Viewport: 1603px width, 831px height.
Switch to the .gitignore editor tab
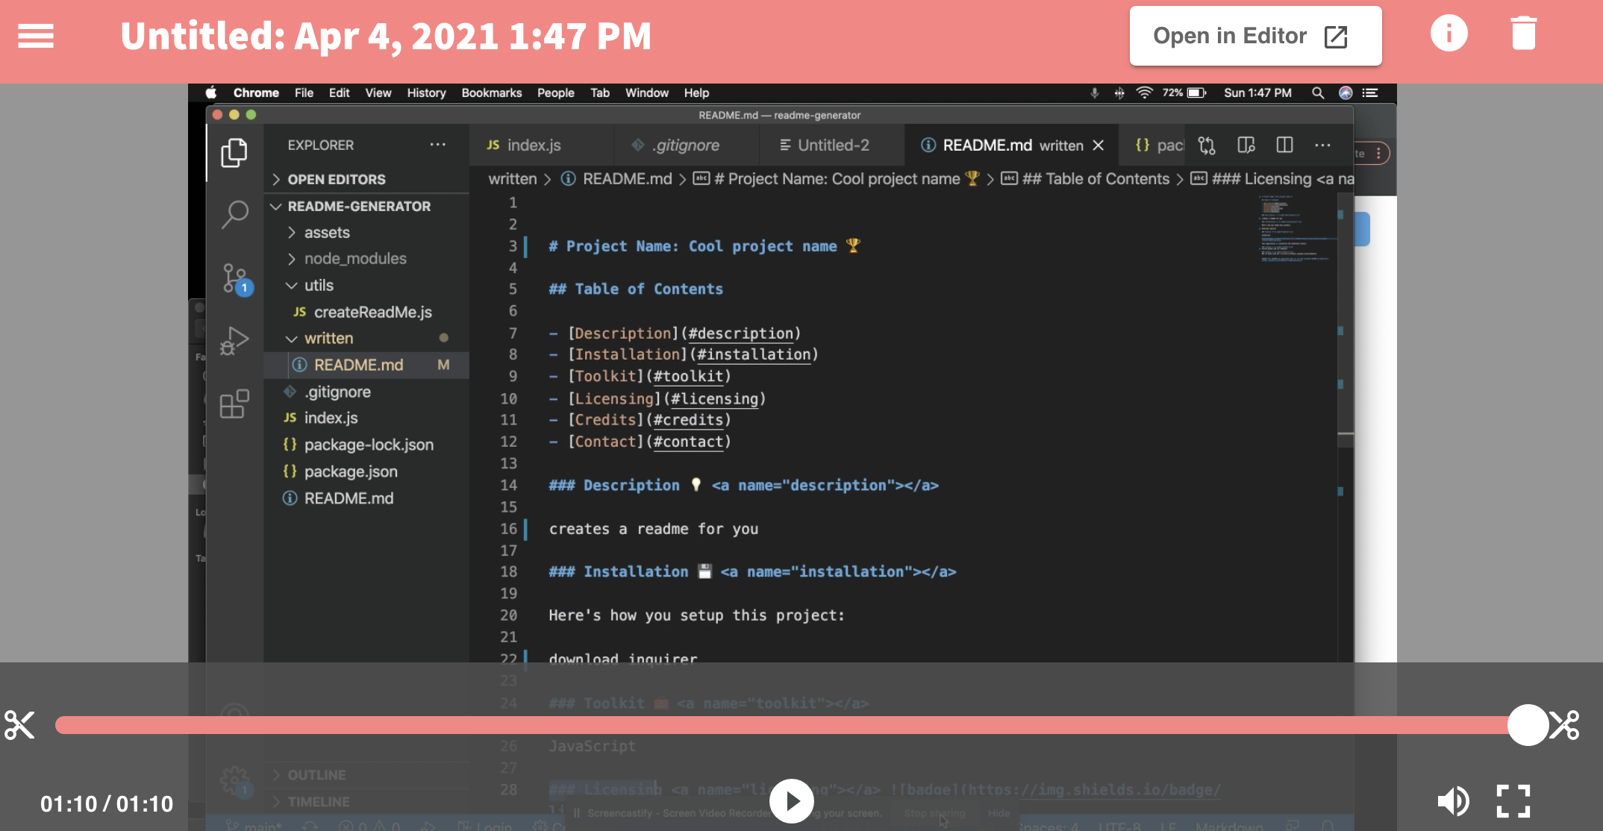pos(686,145)
